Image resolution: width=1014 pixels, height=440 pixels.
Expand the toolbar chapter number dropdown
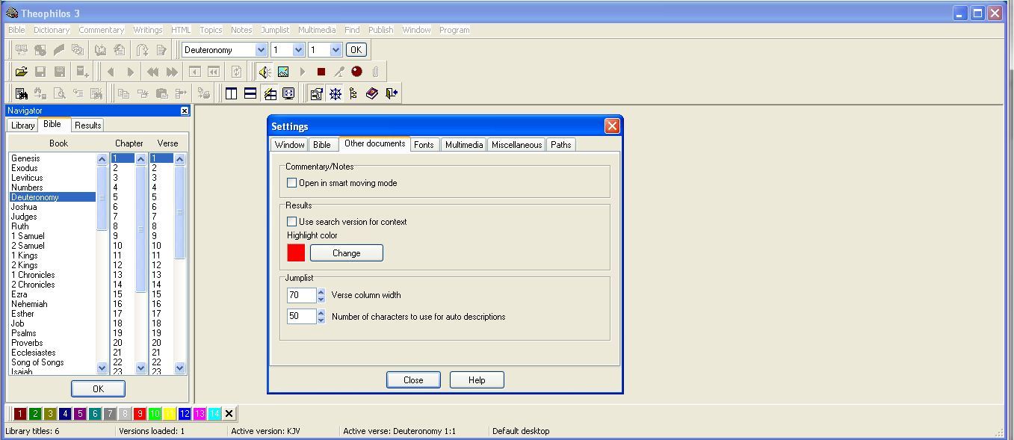[x=298, y=50]
